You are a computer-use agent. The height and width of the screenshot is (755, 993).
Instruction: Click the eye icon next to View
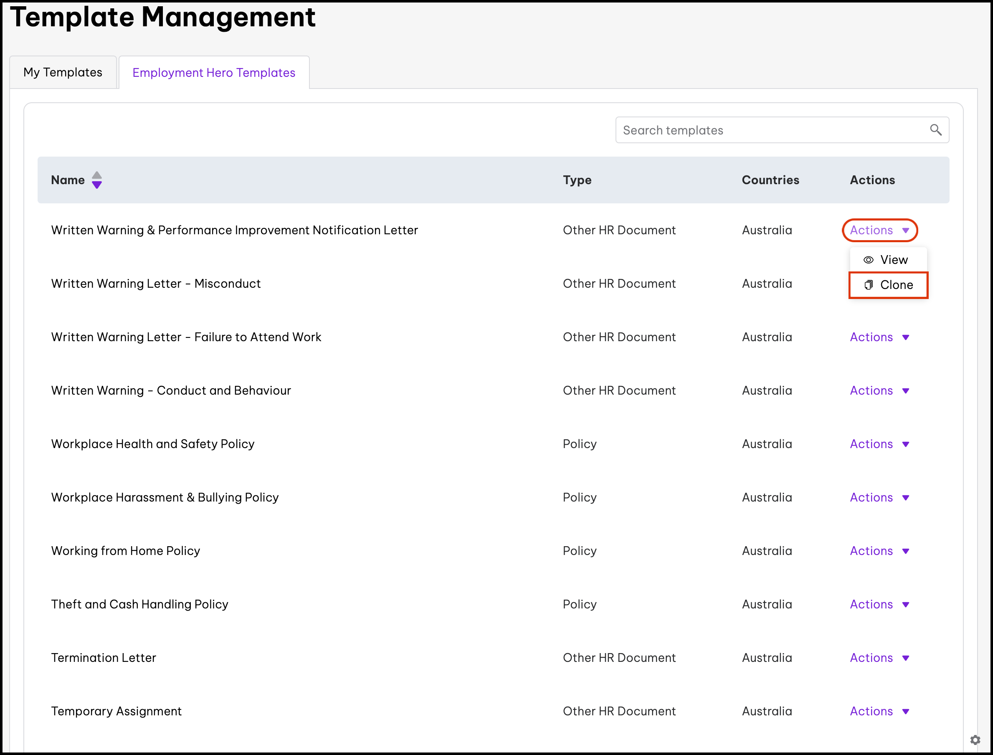[868, 260]
